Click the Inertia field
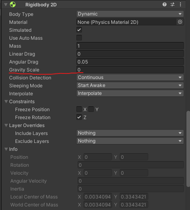190x210 pixels. [x=131, y=189]
